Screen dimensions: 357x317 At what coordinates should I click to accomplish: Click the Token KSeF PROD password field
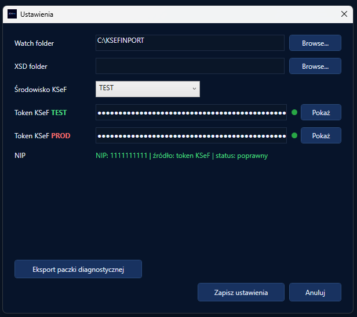191,135
